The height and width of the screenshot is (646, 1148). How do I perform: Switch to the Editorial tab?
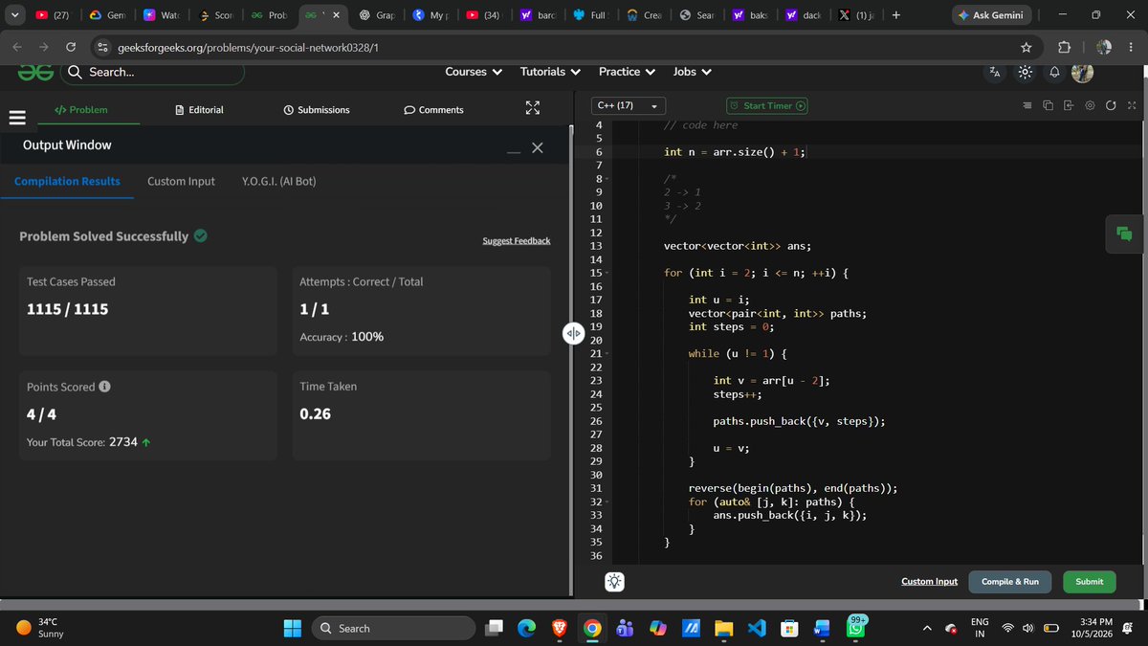(x=199, y=110)
